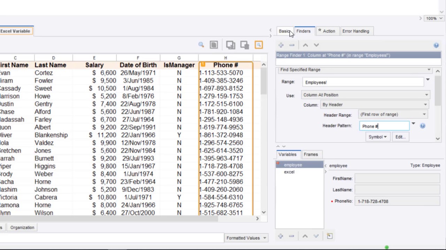This screenshot has height=250, width=446.
Task: Click the FirstName field
Action: (398, 178)
